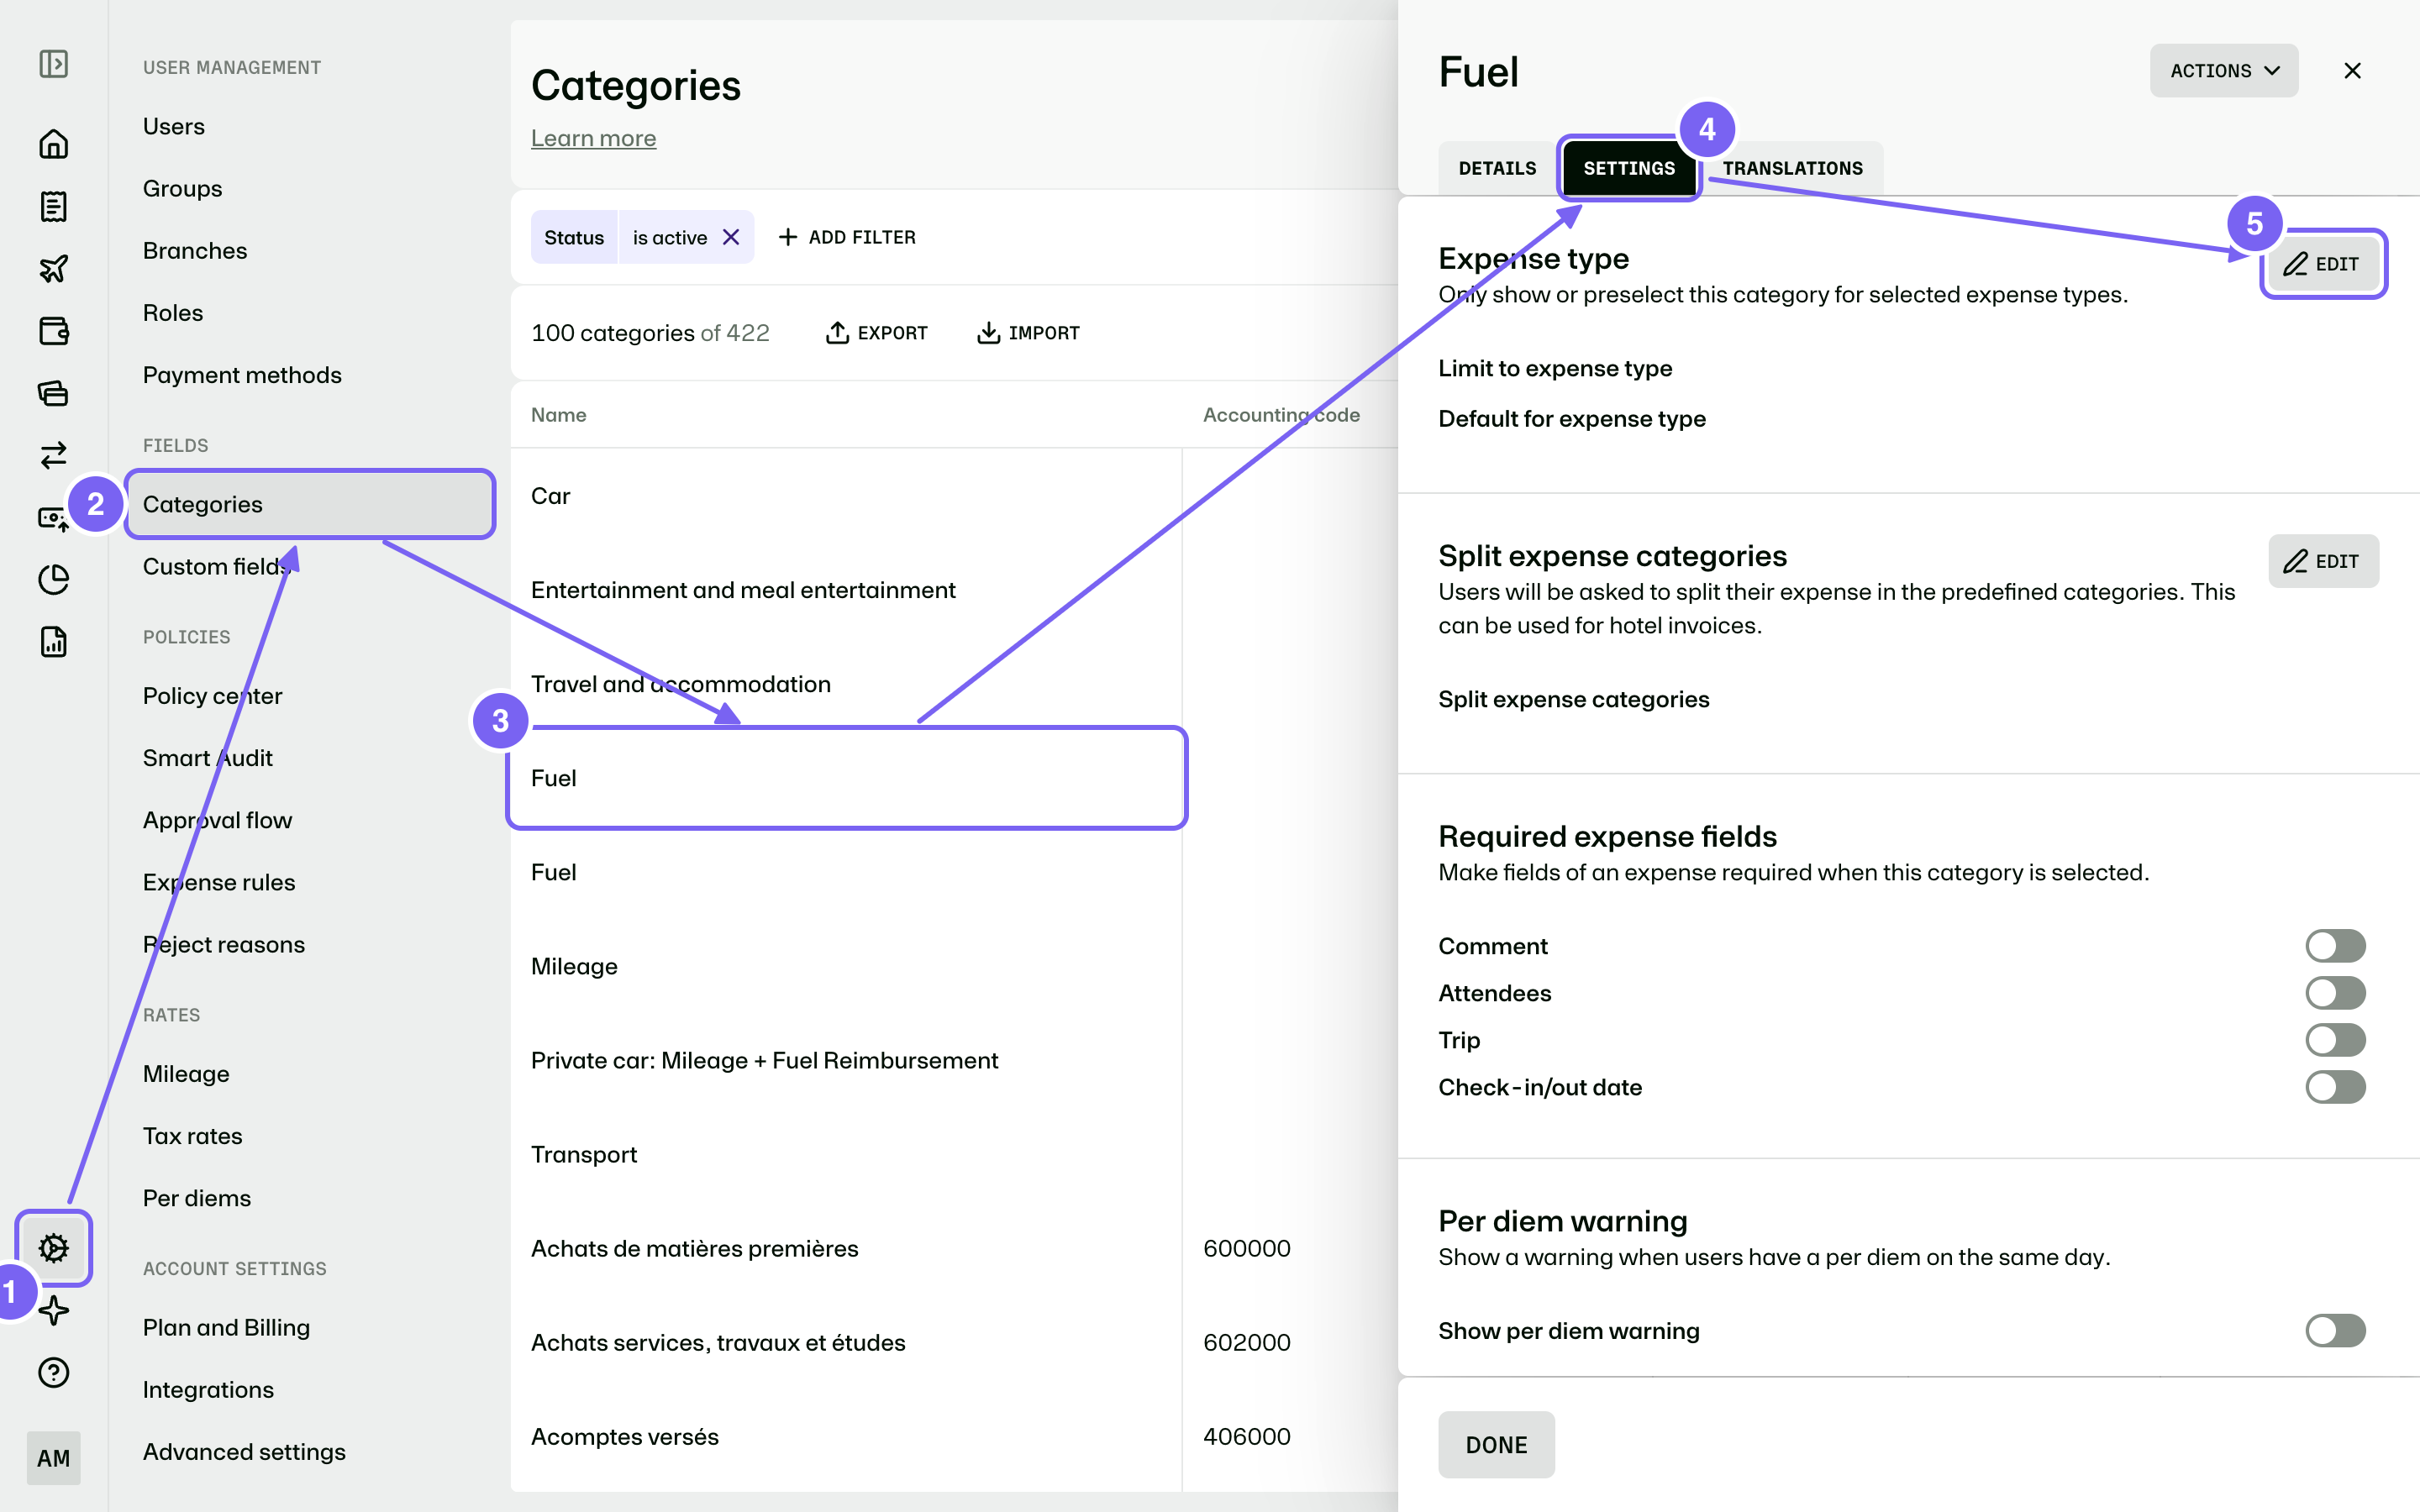Image resolution: width=2420 pixels, height=1512 pixels.
Task: Open Advanced settings menu item
Action: click(244, 1452)
